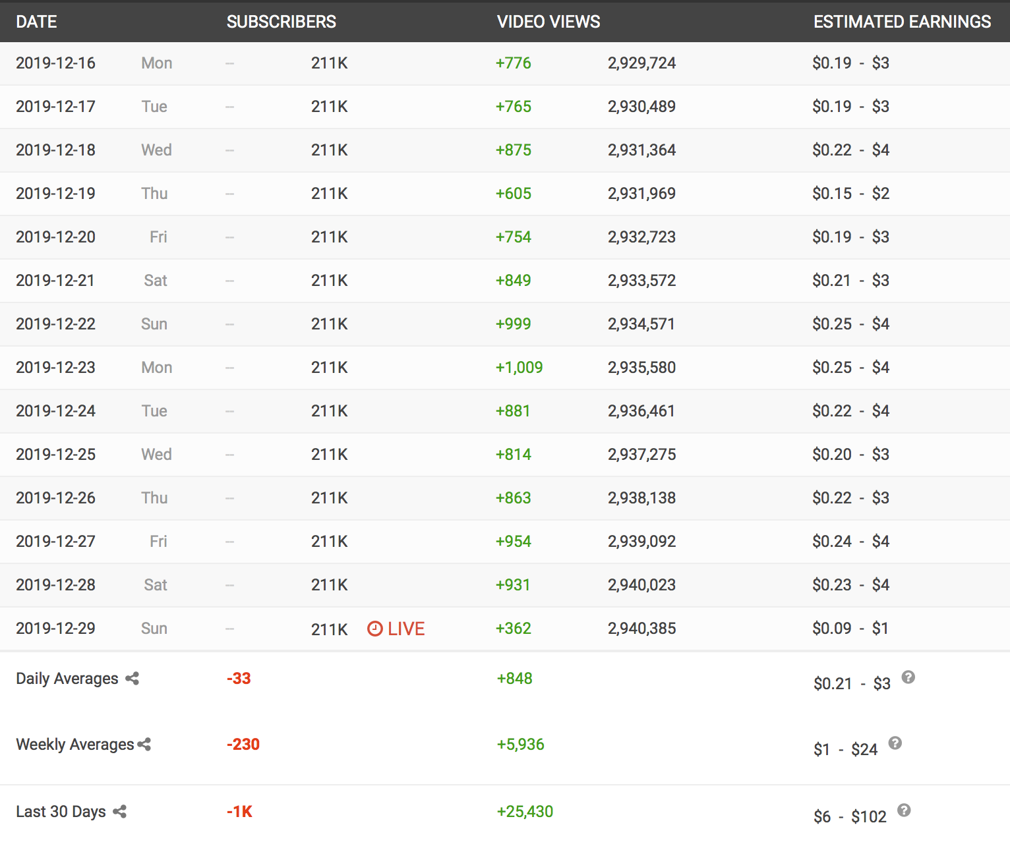Click the red LIVE clock icon
This screenshot has height=850, width=1010.
tap(374, 629)
